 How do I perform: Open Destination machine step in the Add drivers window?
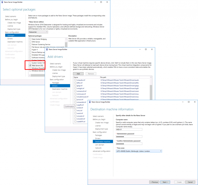[60, 89]
